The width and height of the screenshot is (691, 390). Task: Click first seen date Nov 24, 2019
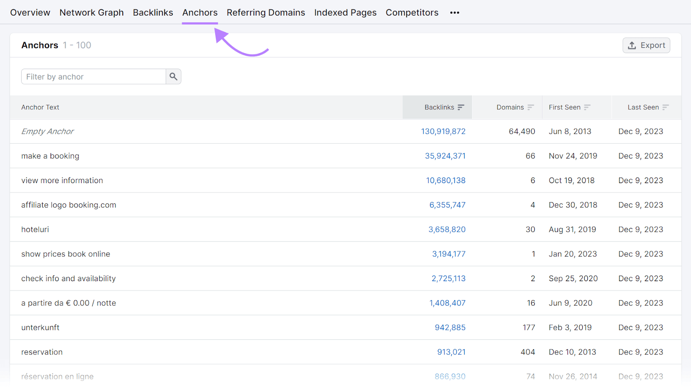(x=573, y=156)
